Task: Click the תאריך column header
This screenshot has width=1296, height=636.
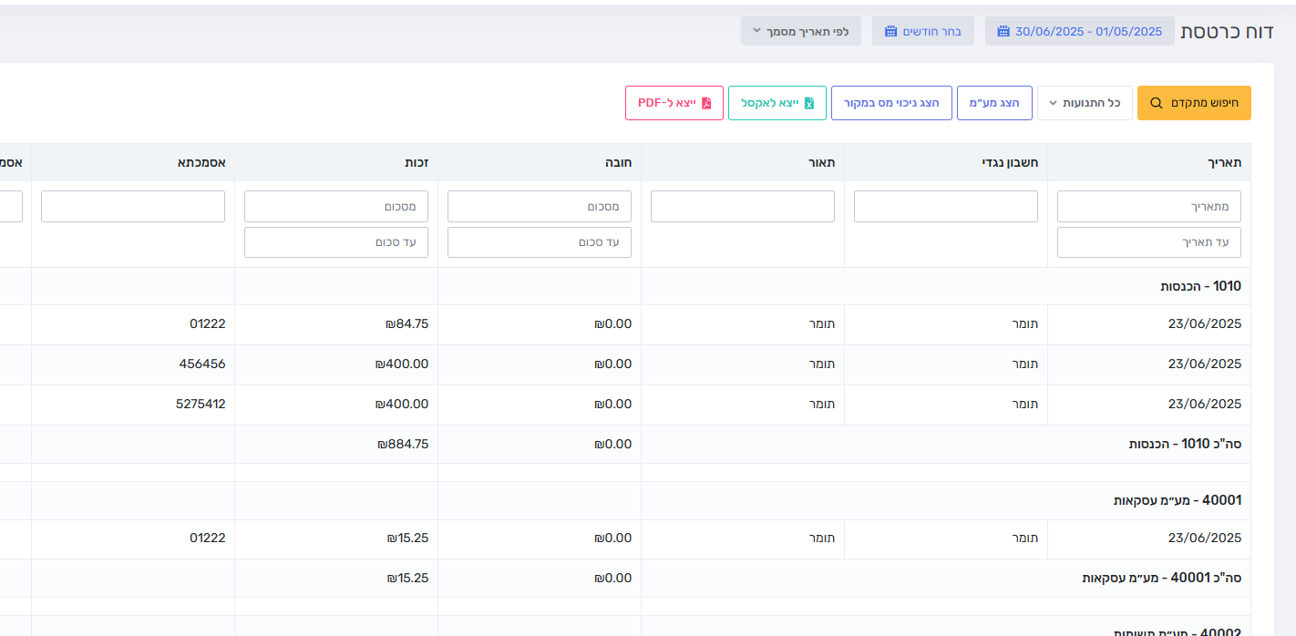Action: click(x=1224, y=162)
